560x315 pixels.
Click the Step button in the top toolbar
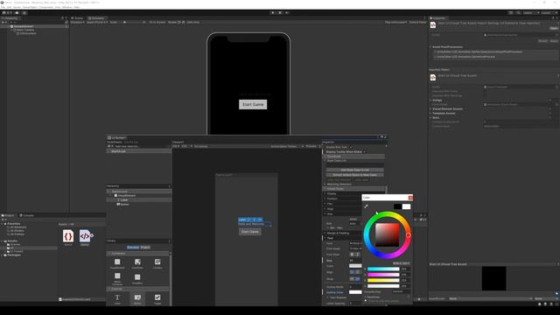(287, 12)
